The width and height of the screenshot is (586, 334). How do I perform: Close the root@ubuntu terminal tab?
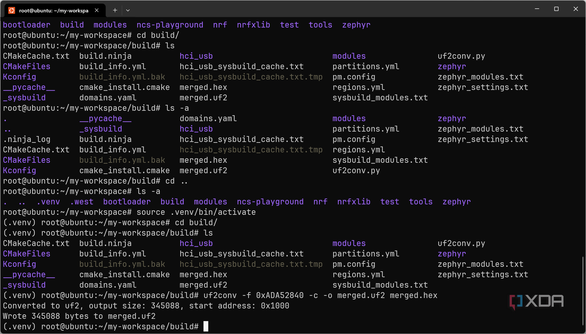point(97,10)
